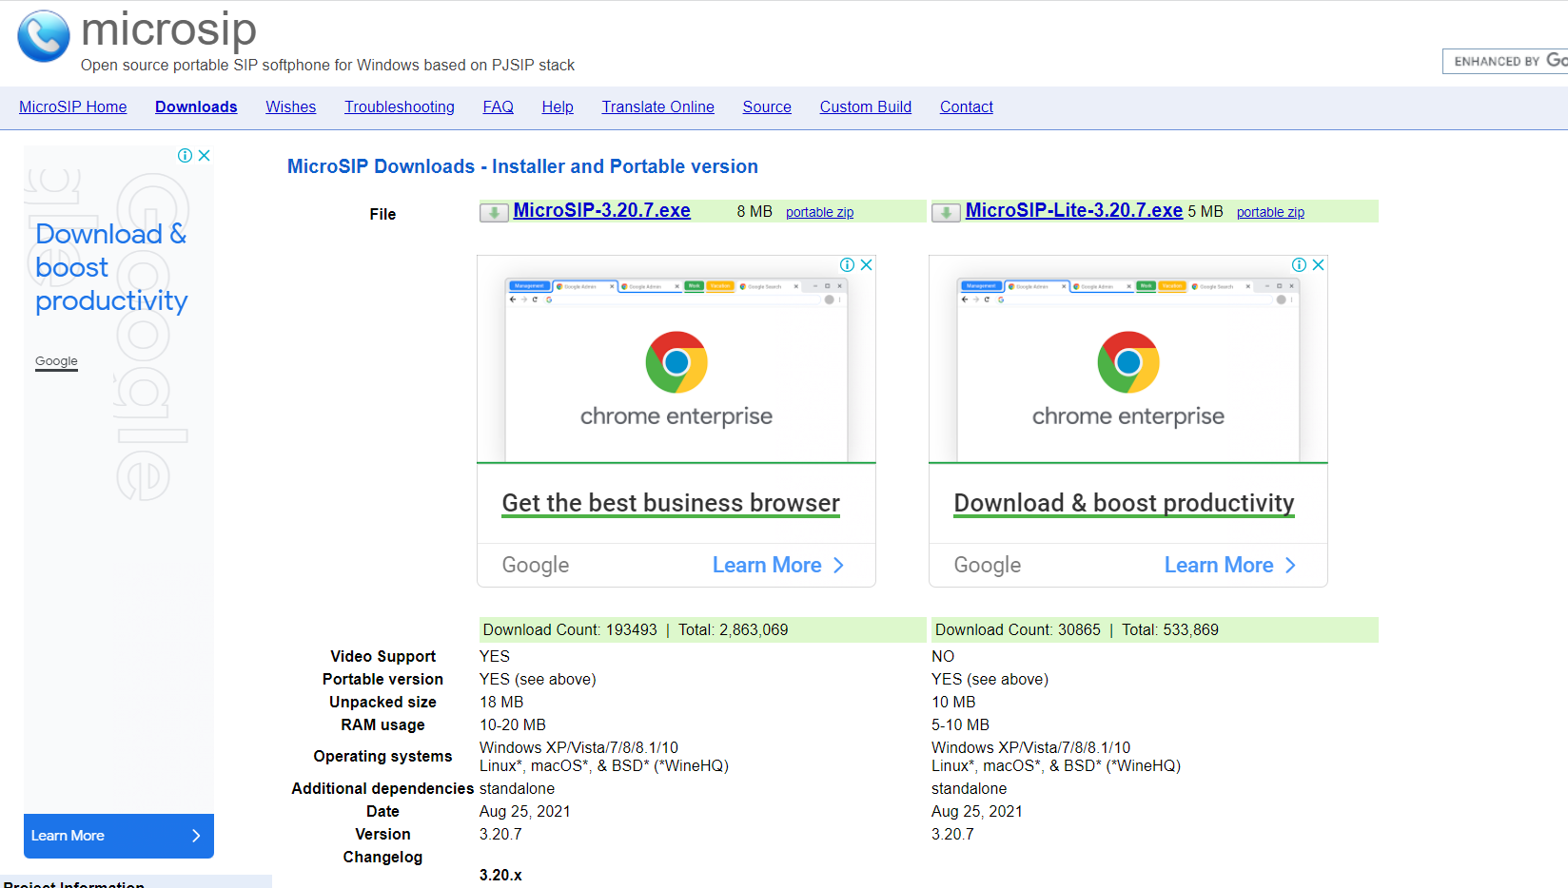Get portable zip of MicroSIP Lite
1568x888 pixels.
[1270, 212]
